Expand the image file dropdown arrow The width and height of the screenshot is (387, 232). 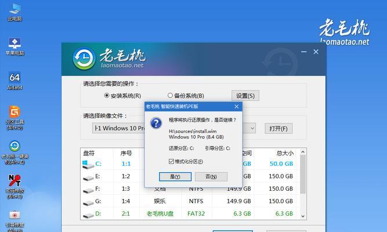click(x=252, y=128)
